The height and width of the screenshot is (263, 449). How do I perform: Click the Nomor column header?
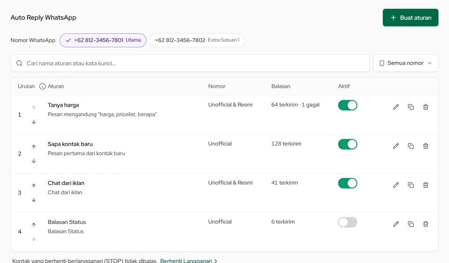click(217, 86)
